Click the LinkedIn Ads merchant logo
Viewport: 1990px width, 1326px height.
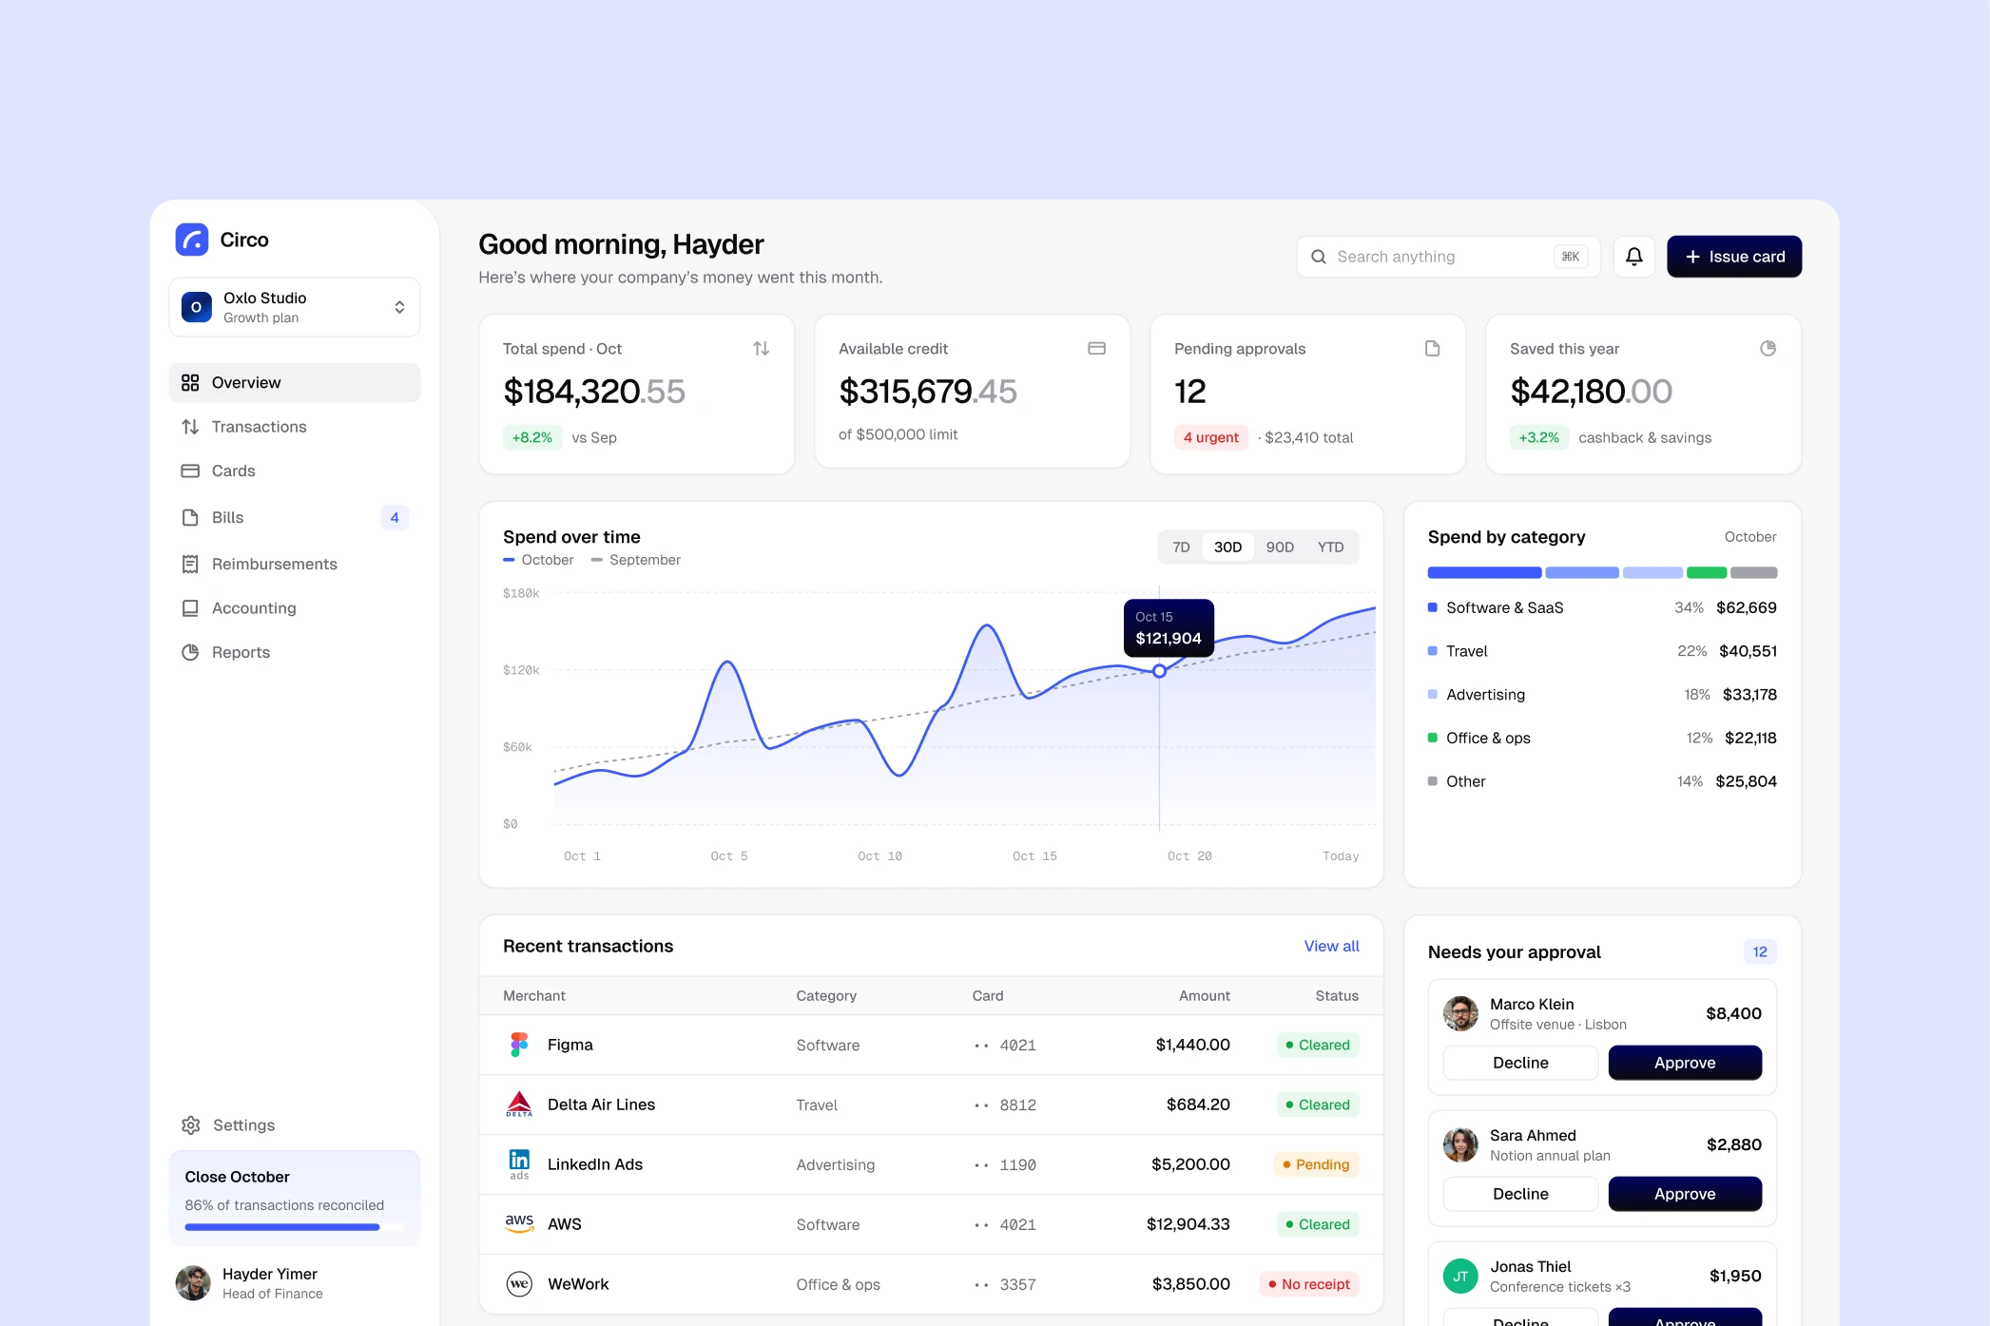(519, 1164)
